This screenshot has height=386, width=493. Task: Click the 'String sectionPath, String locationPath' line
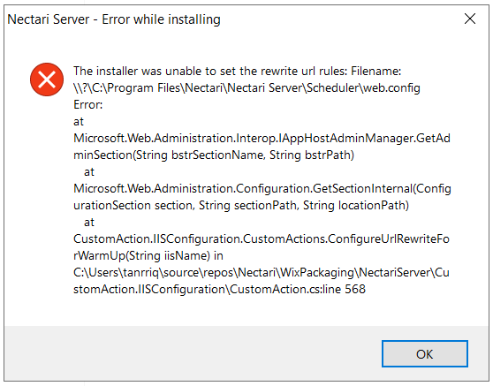pos(241,205)
